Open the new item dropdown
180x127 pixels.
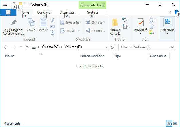(126, 20)
